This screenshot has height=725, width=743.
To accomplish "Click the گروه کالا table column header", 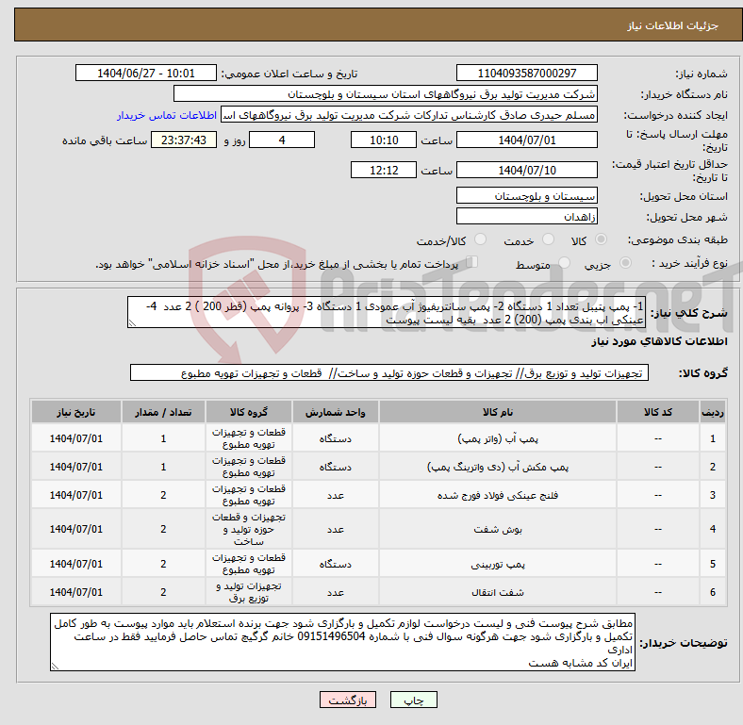I will pyautogui.click(x=248, y=412).
